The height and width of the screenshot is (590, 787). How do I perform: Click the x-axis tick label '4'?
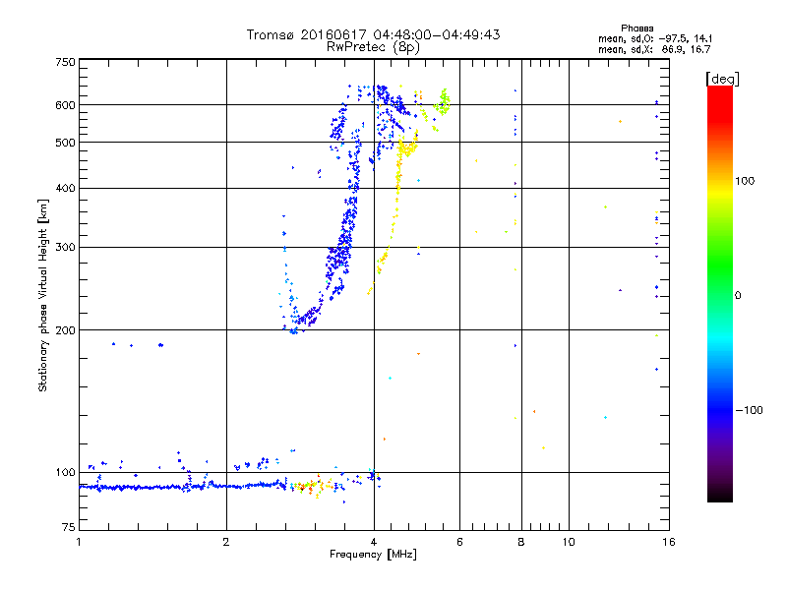click(374, 542)
